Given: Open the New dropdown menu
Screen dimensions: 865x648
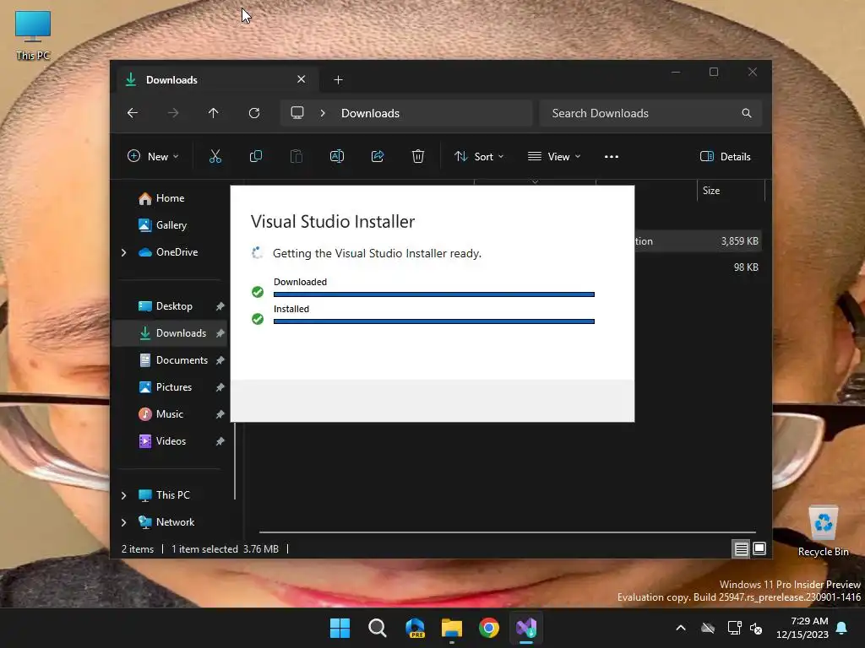Looking at the screenshot, I should click(154, 156).
